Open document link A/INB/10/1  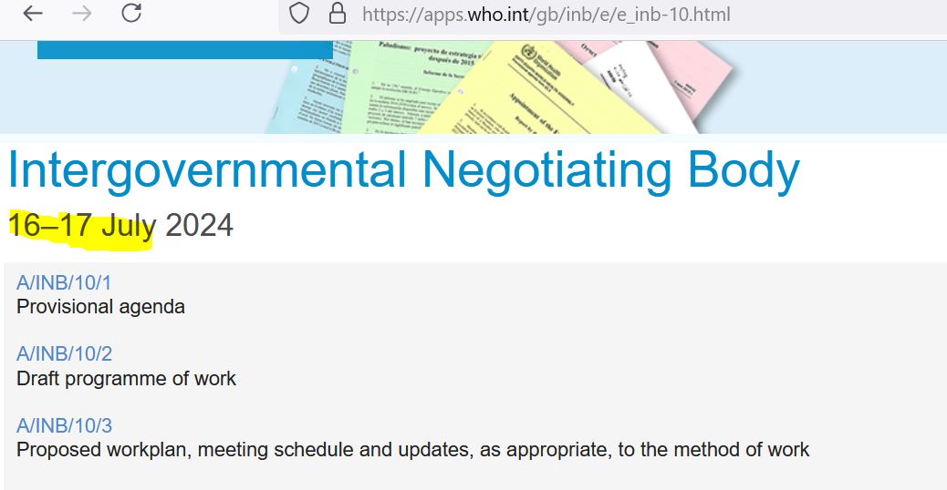point(64,282)
